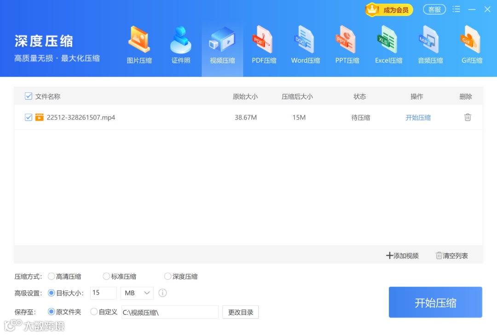Open the 音频压缩 audio compression tool
This screenshot has height=335, width=497.
coord(430,45)
